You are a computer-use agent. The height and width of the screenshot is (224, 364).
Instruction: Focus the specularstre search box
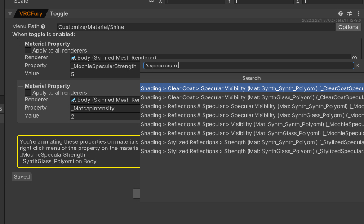click(x=249, y=66)
